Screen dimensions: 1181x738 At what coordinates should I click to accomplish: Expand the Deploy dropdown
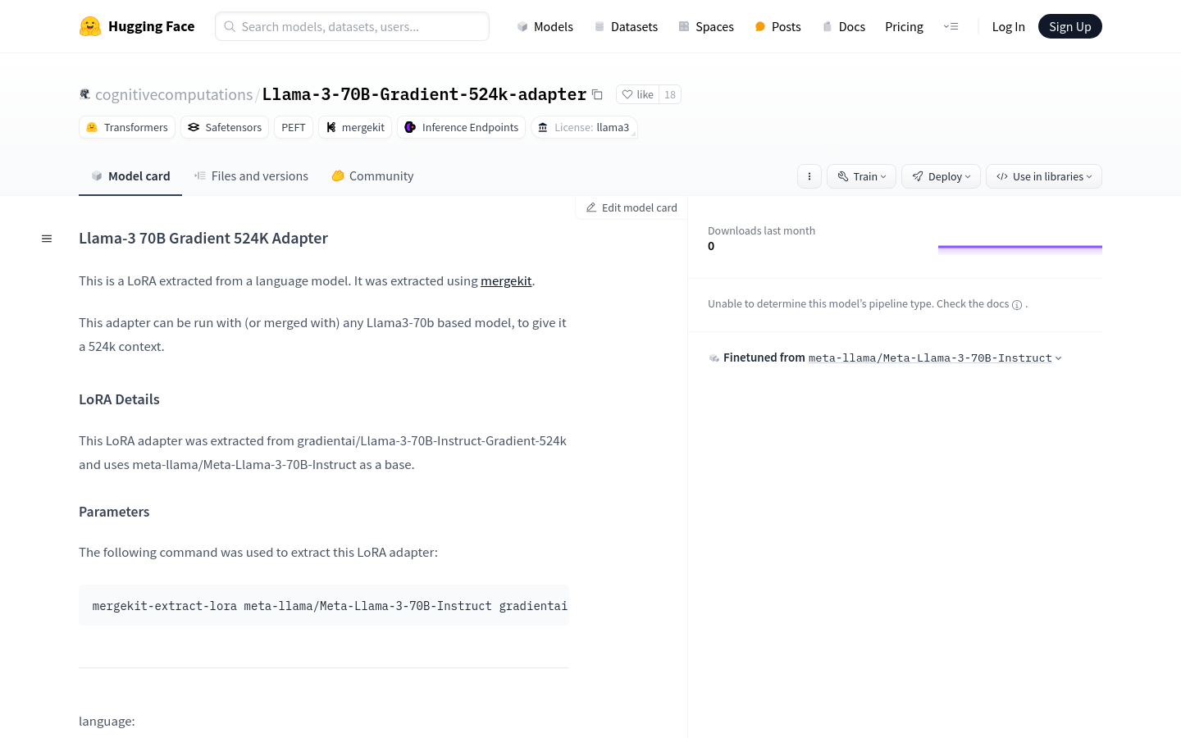pyautogui.click(x=941, y=176)
